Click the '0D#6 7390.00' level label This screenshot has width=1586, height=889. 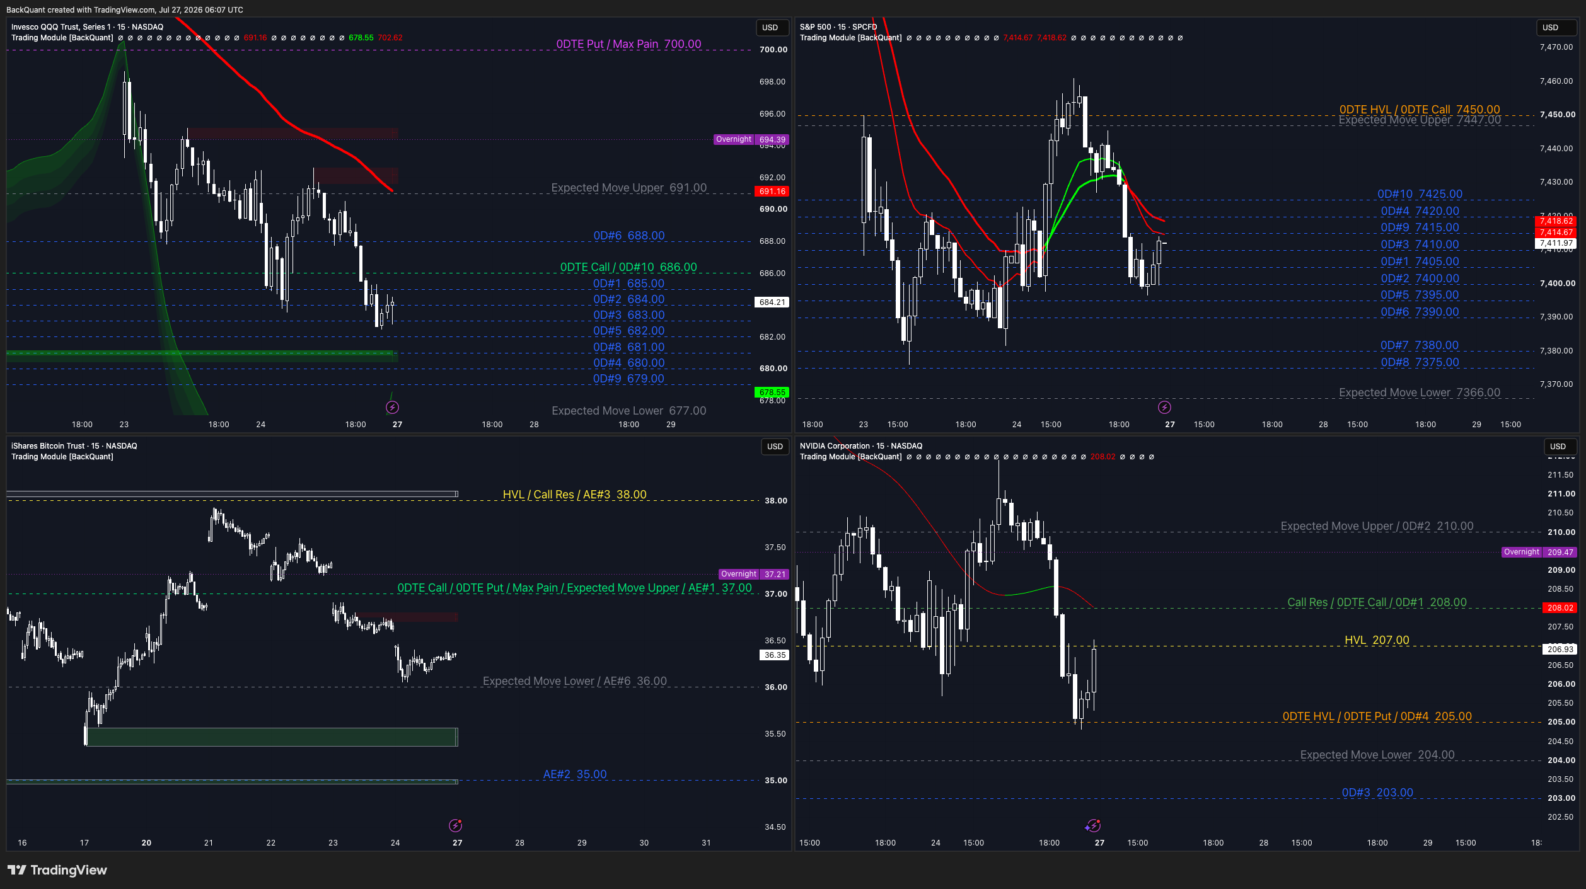click(x=1420, y=312)
